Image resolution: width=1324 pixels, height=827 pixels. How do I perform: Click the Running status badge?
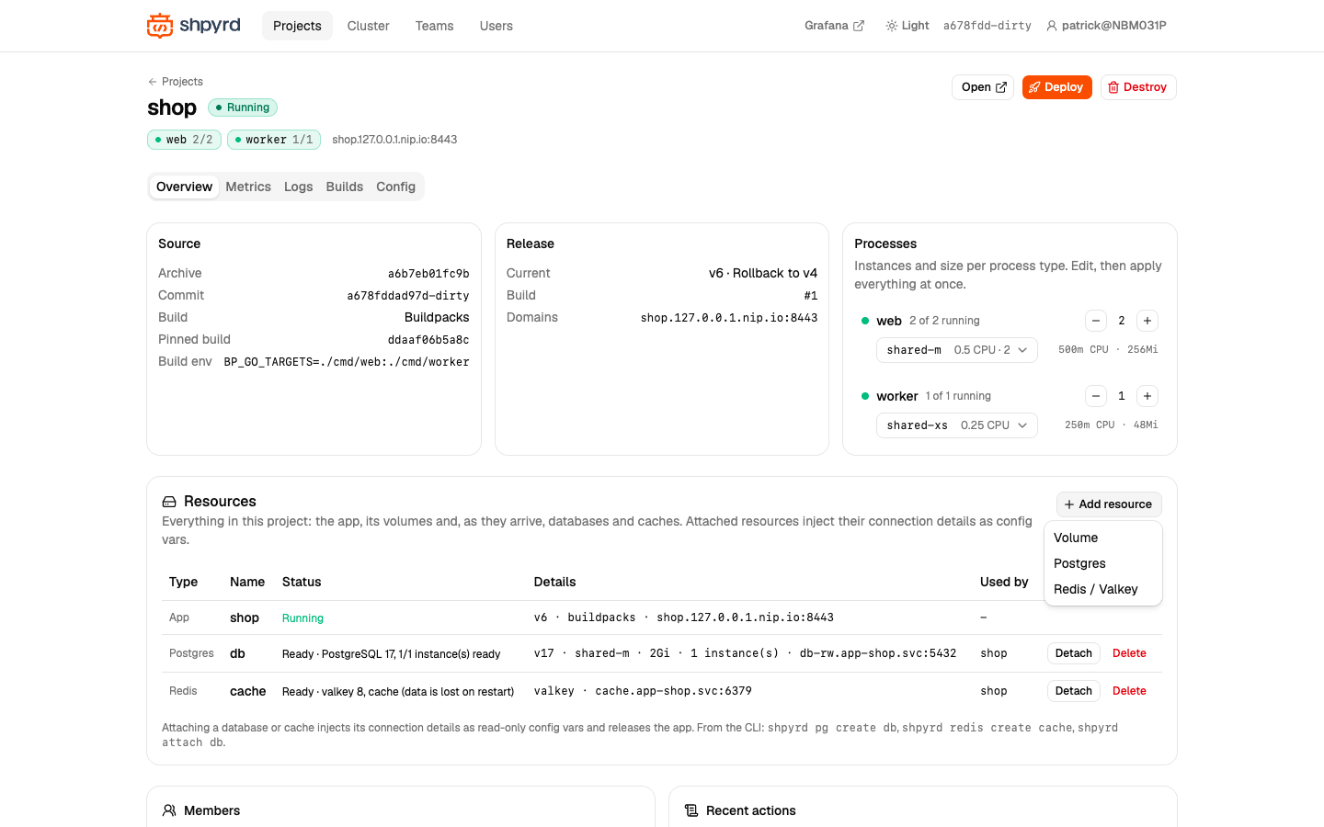point(243,108)
